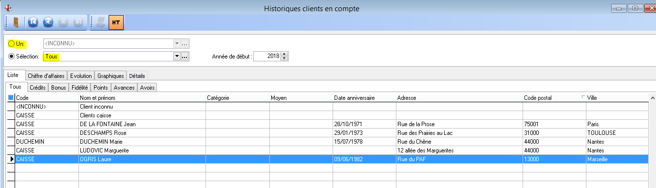Go to first record navigation icon
This screenshot has height=188, width=656.
pos(33,22)
